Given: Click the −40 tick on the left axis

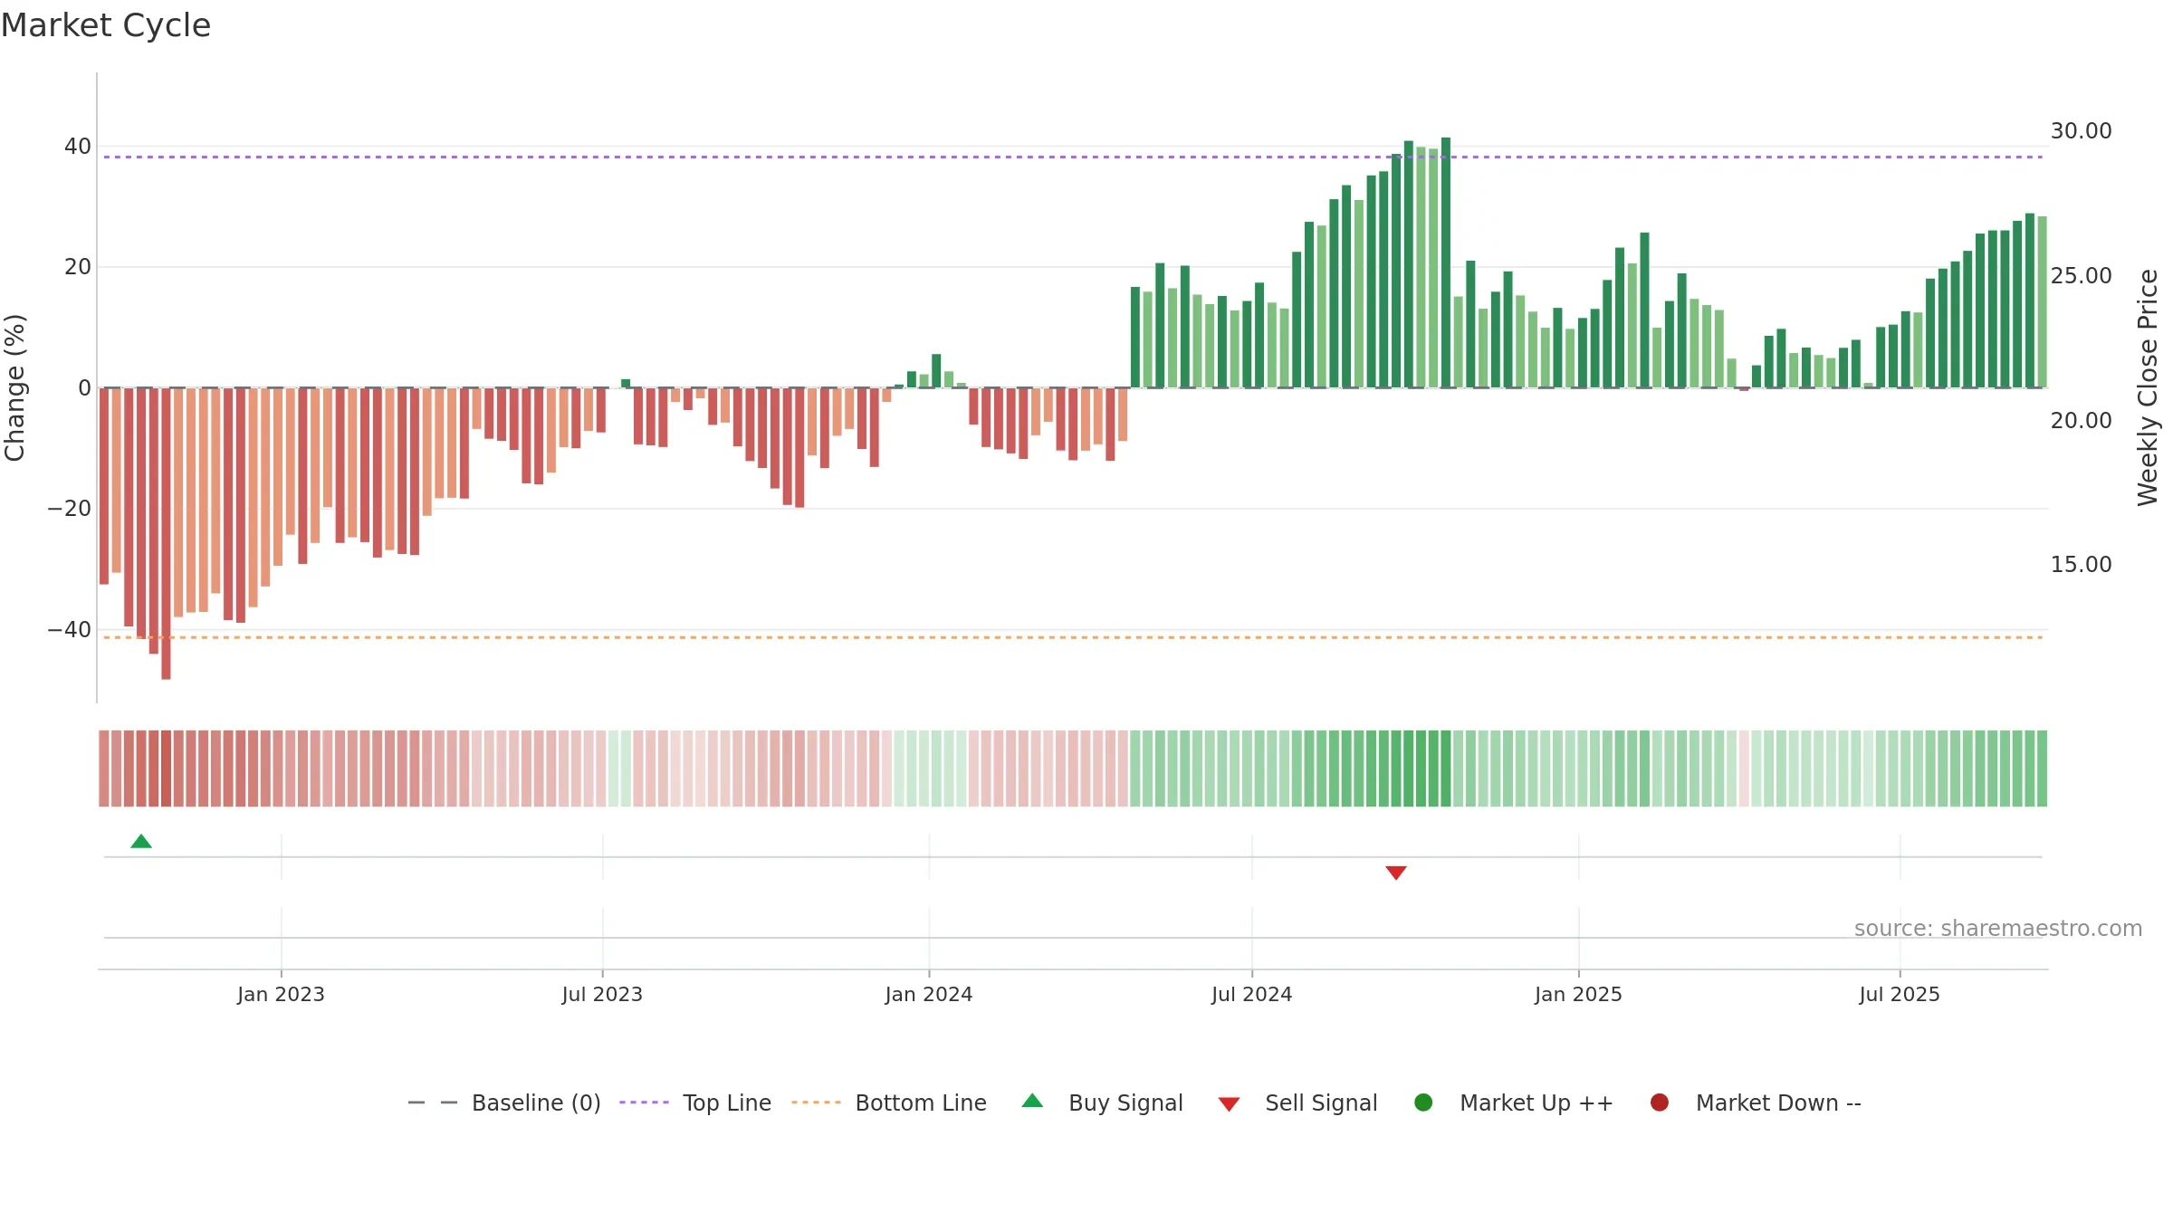Looking at the screenshot, I should coord(70,630).
